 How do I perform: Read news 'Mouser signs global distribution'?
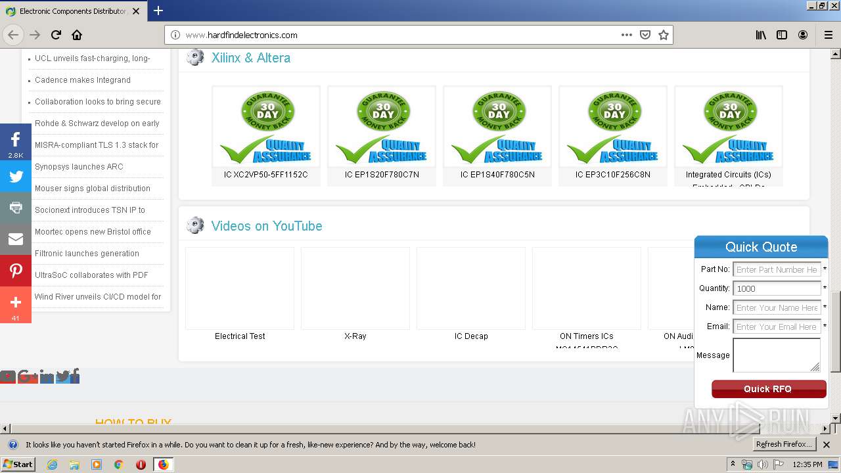tap(93, 189)
